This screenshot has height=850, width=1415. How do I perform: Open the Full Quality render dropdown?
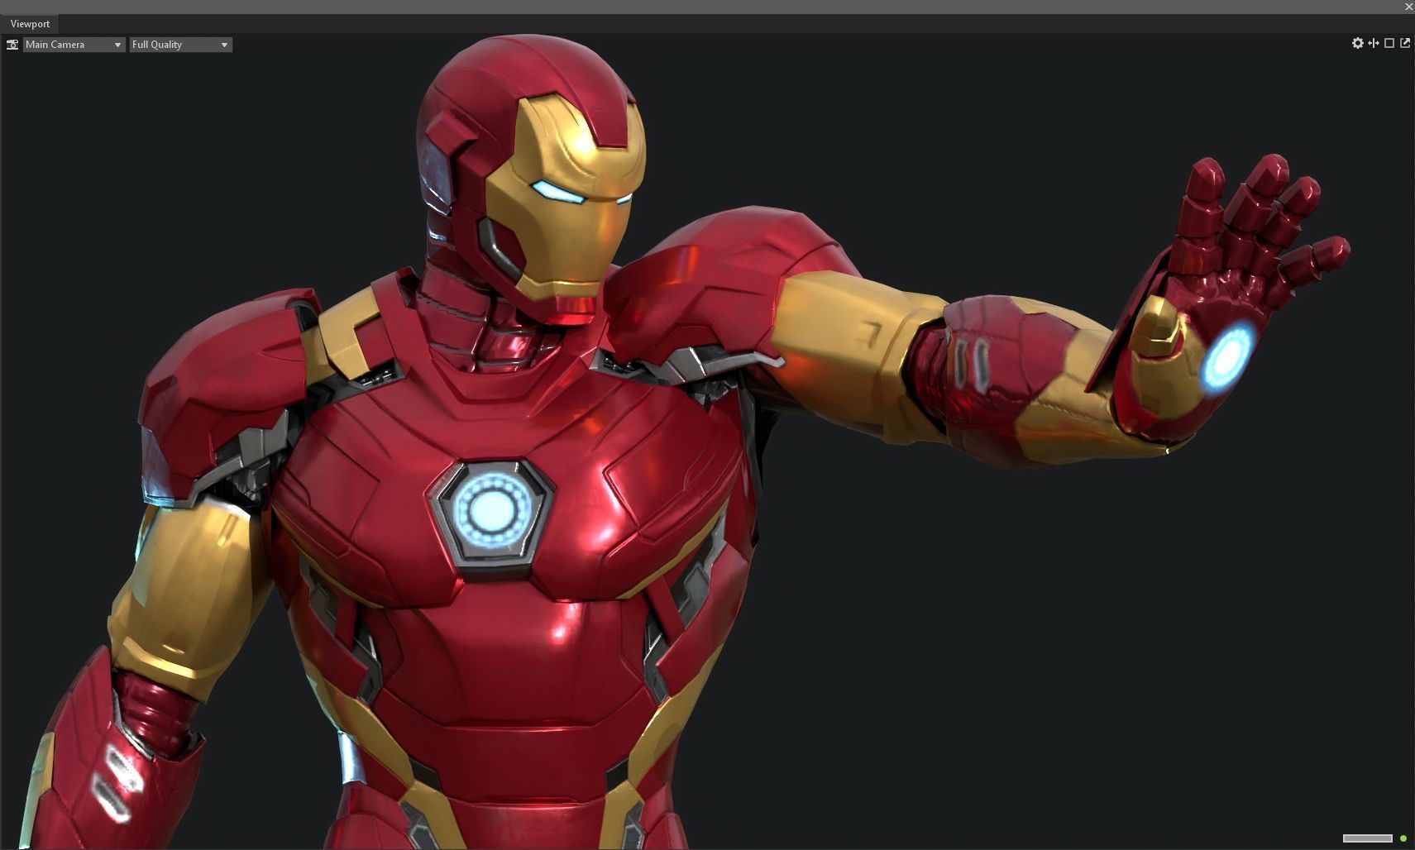tap(180, 45)
